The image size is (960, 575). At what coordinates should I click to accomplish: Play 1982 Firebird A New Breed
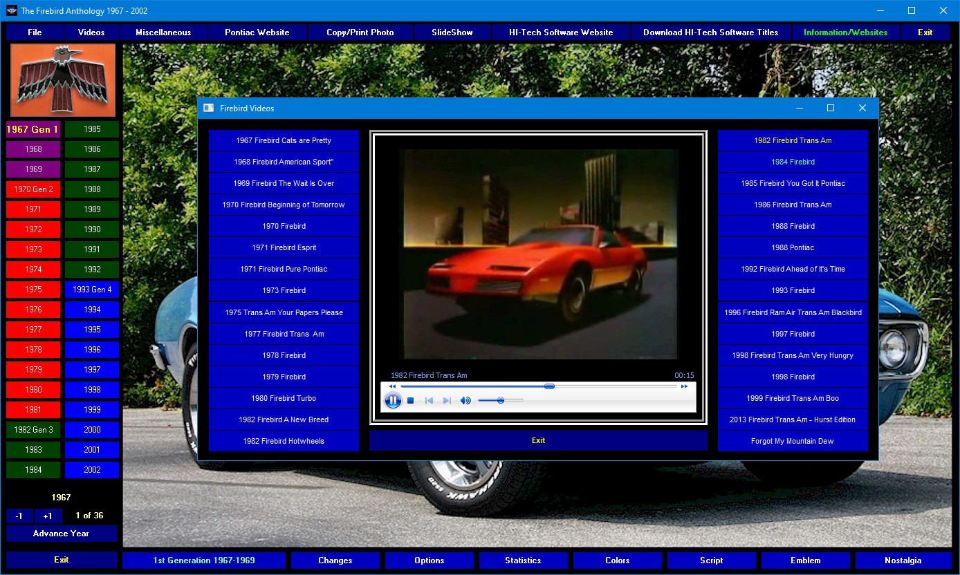(x=284, y=420)
